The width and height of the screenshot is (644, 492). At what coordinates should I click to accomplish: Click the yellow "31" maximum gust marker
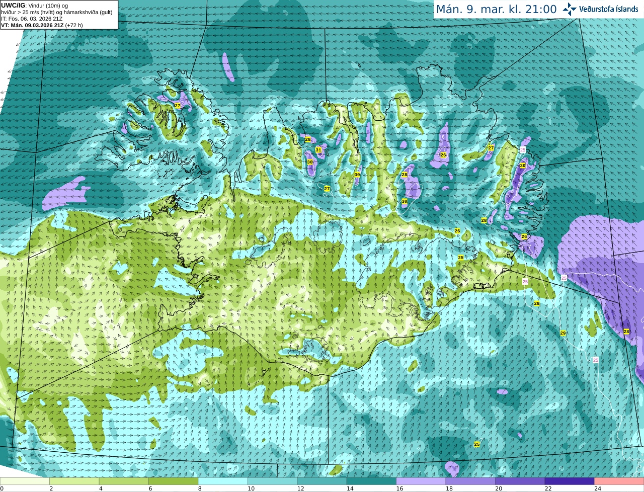[318, 150]
